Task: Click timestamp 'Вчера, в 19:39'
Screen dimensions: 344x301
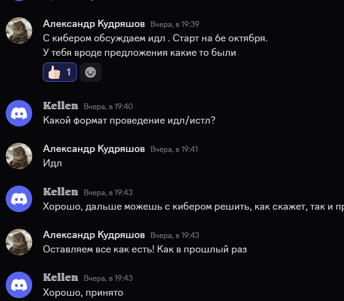Action: (x=174, y=25)
